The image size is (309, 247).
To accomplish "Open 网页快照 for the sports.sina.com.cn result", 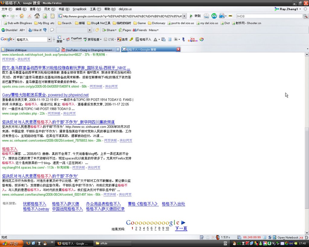I will (96, 87).
